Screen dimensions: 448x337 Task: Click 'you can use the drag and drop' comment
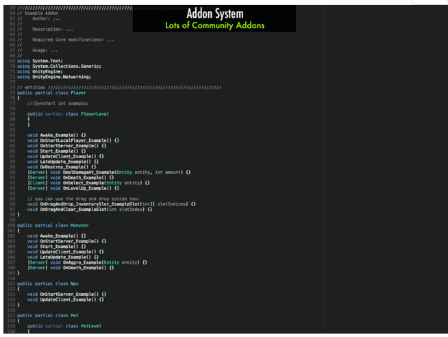pos(83,199)
